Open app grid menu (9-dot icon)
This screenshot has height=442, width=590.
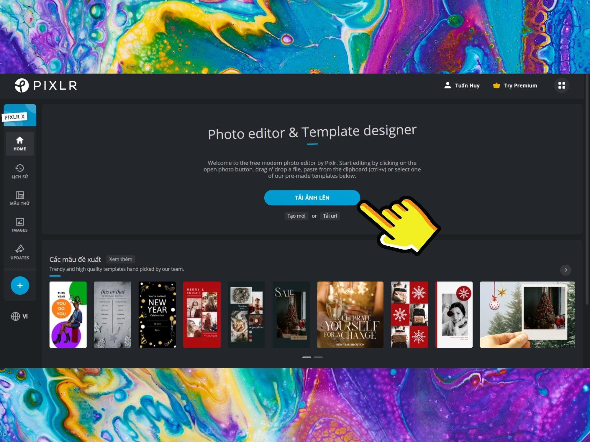click(x=562, y=85)
